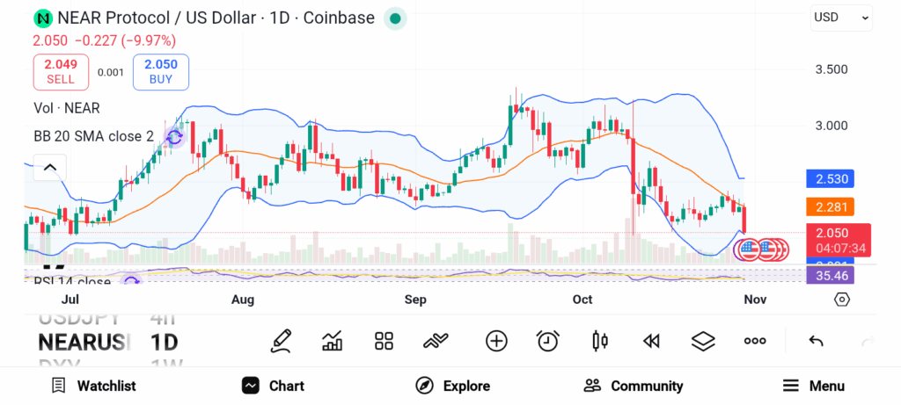Image resolution: width=901 pixels, height=405 pixels.
Task: Open the Menu tab
Action: click(x=813, y=386)
